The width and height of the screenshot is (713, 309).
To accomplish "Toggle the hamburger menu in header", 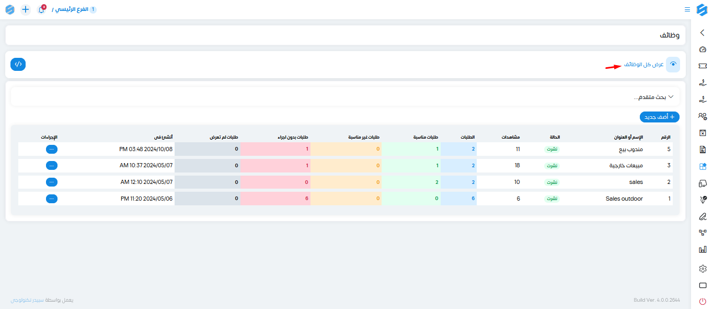I will (687, 9).
